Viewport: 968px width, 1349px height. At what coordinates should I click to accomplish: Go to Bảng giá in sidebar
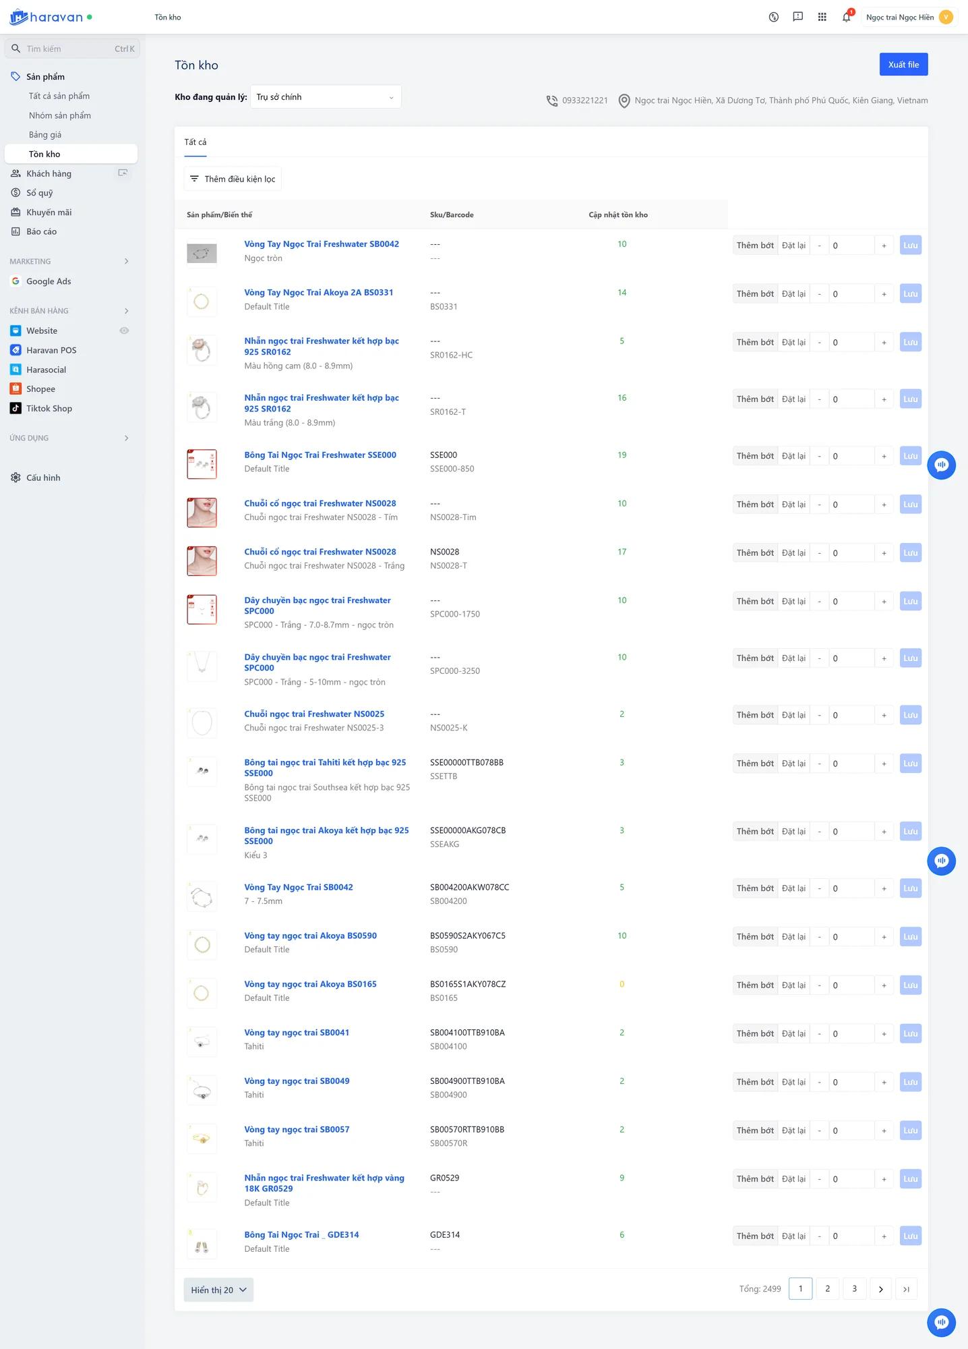point(45,135)
